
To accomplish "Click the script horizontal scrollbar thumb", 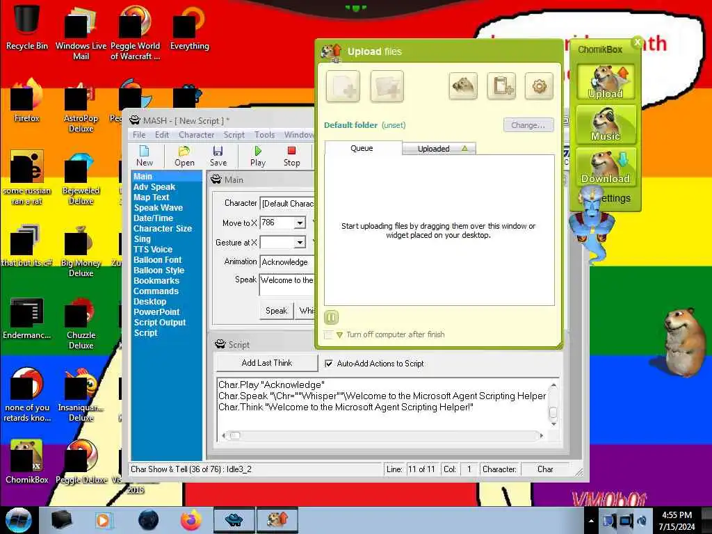I will pyautogui.click(x=235, y=435).
